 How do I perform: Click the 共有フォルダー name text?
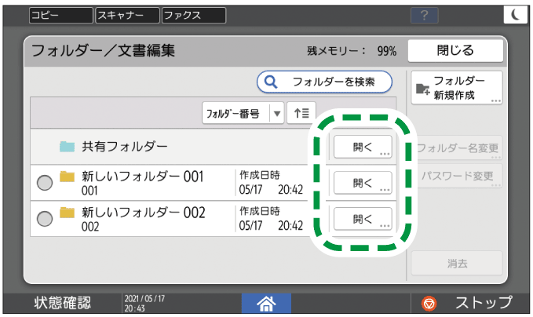125,147
